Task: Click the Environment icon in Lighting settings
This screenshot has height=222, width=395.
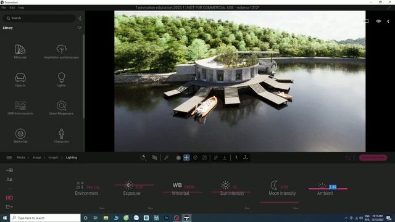Action: coord(80,185)
